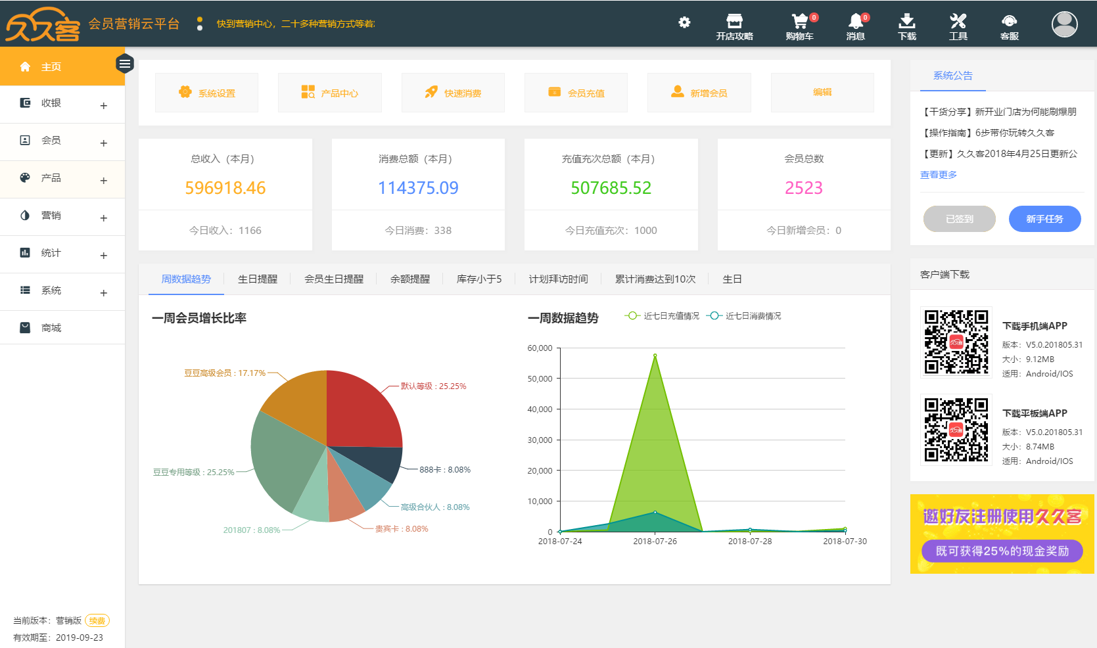Select the 余额提醒 tab
This screenshot has height=648, width=1097.
click(x=409, y=279)
